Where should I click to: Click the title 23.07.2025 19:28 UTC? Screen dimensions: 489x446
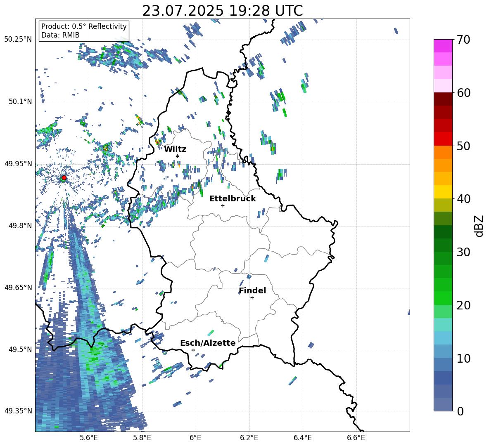(223, 11)
